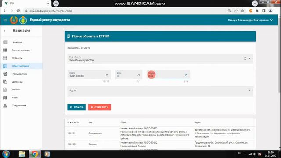Open Договоры in the navigation
The height and width of the screenshot is (158, 281).
tap(18, 82)
